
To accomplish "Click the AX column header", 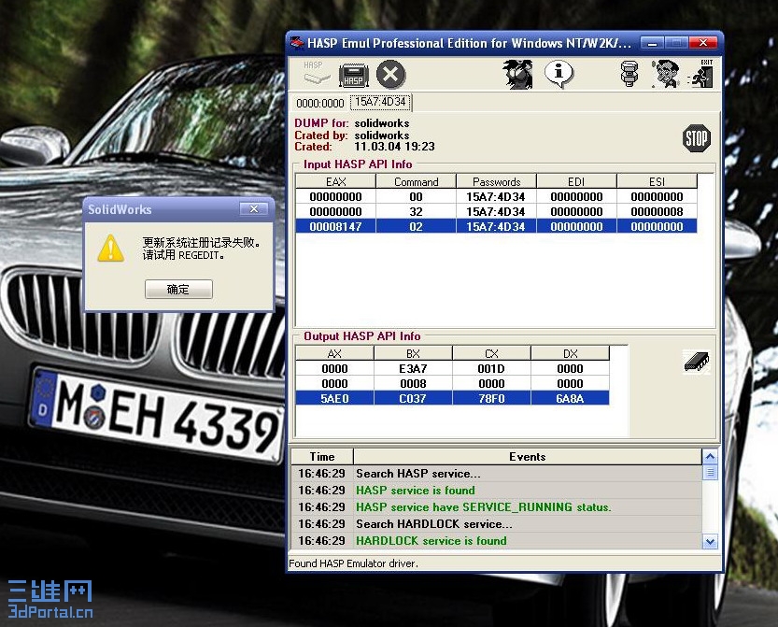I will tap(335, 353).
